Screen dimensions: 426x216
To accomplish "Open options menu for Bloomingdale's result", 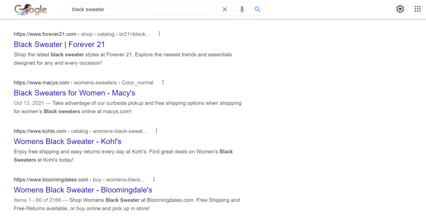I will click(x=154, y=179).
